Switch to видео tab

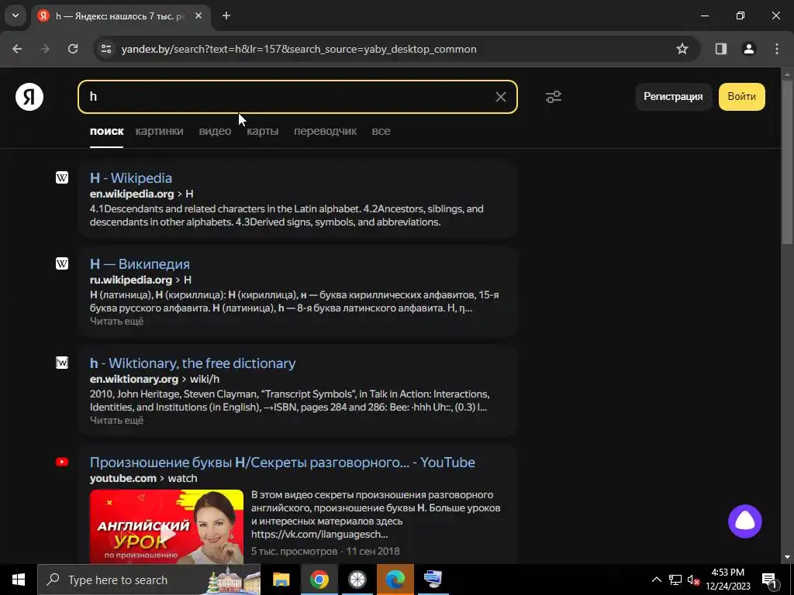point(215,131)
